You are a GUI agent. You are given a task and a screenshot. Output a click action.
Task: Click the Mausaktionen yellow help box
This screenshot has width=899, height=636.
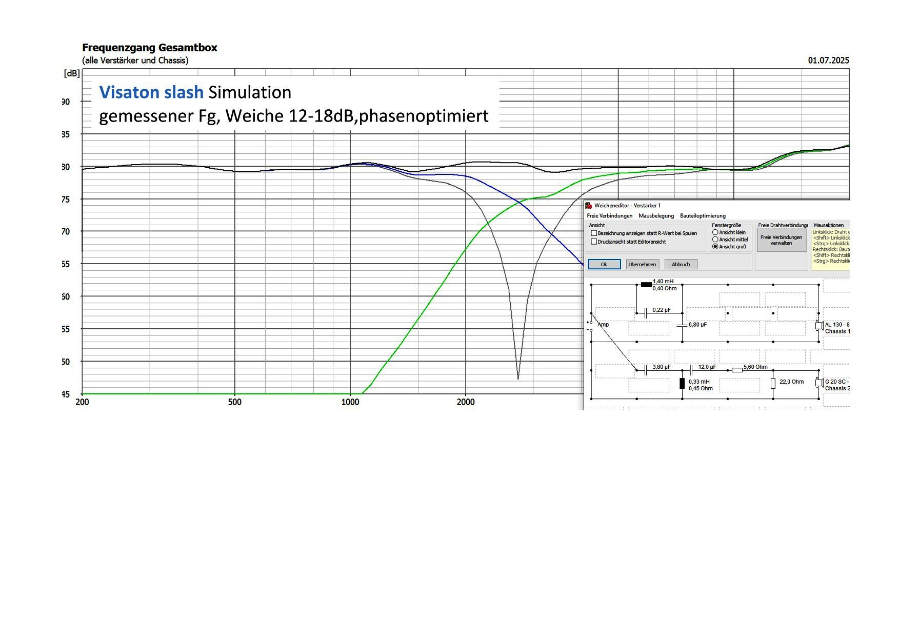tap(830, 249)
